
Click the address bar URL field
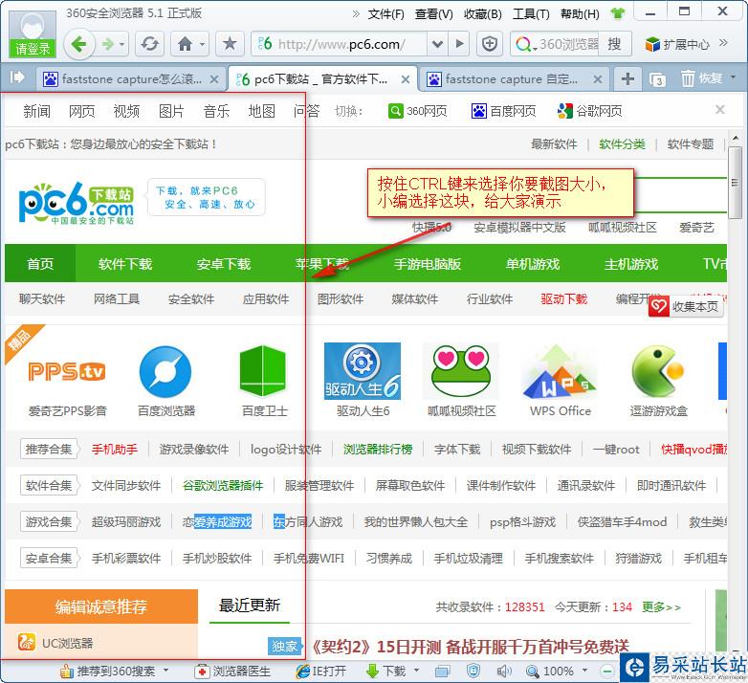339,44
